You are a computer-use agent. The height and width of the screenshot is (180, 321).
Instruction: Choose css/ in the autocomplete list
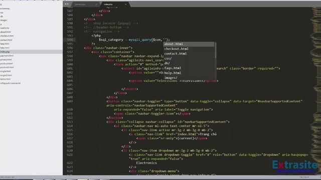pyautogui.click(x=189, y=58)
